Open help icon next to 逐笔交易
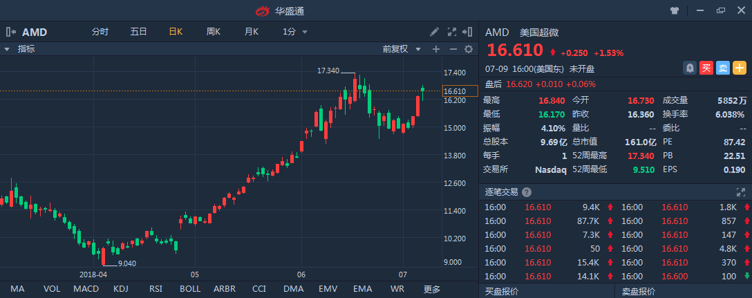 click(527, 192)
